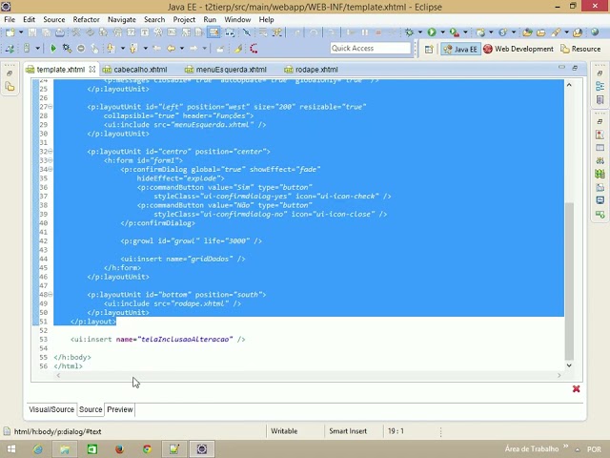610x458 pixels.
Task: Collapse the code fold at line 48
Action: (51, 295)
